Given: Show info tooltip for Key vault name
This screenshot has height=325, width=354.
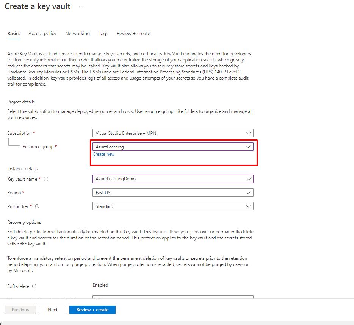Looking at the screenshot, I should coord(46,179).
